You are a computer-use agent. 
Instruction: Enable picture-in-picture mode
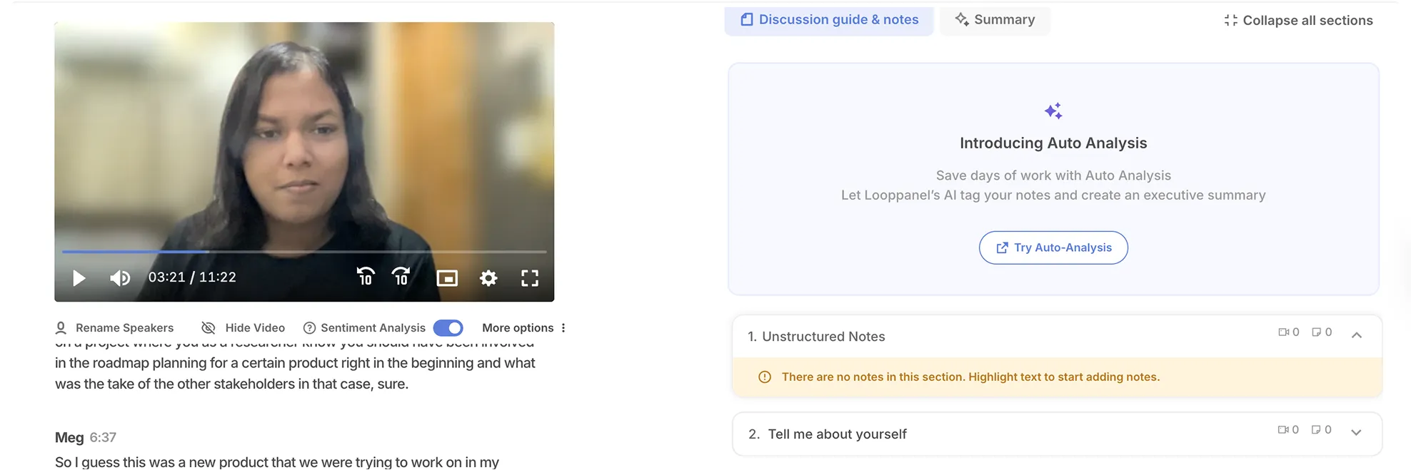[447, 278]
